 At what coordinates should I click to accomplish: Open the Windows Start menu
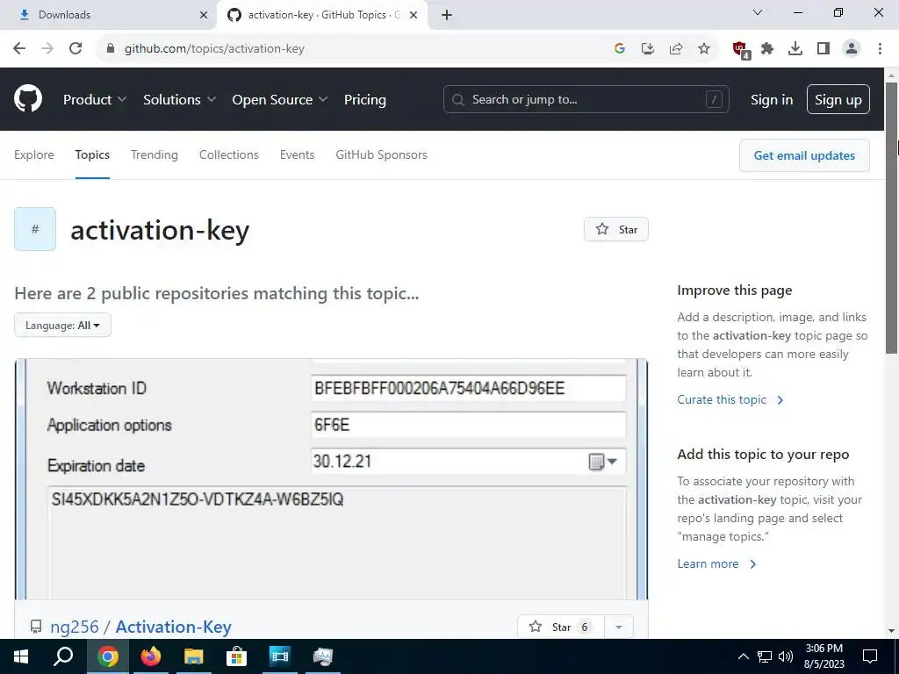point(21,656)
